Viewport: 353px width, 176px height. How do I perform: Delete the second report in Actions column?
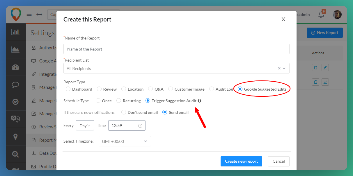click(315, 82)
